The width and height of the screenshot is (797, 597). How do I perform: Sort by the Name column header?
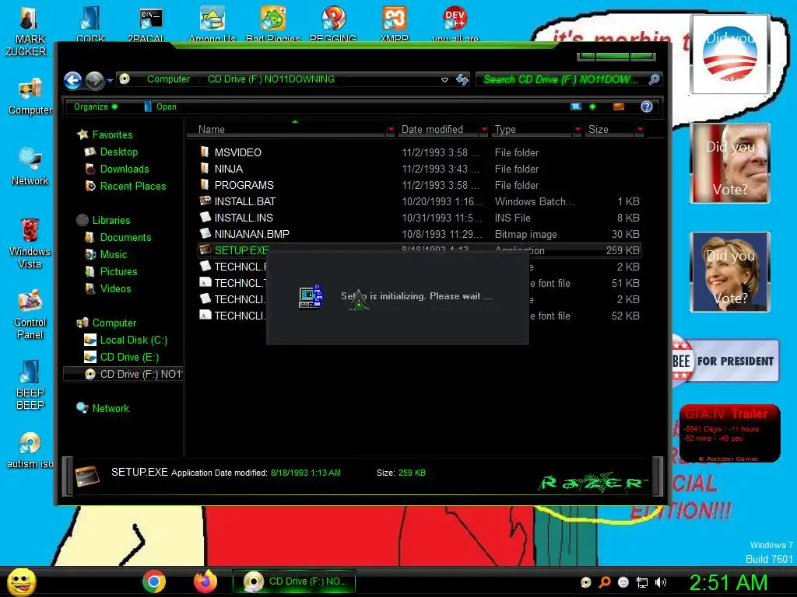287,130
